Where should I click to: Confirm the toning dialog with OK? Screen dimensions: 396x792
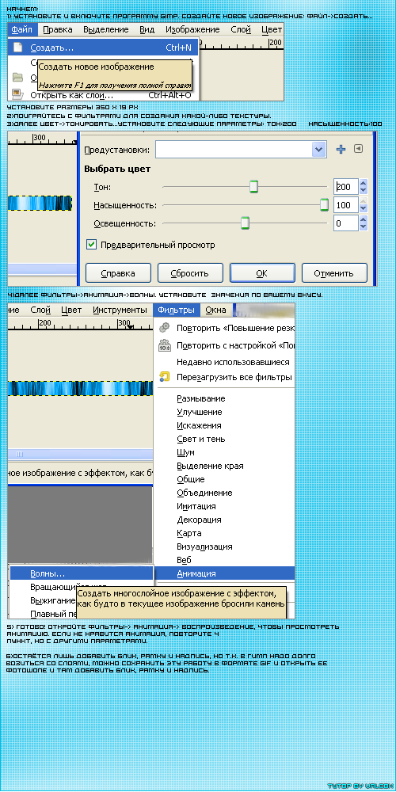click(x=262, y=273)
